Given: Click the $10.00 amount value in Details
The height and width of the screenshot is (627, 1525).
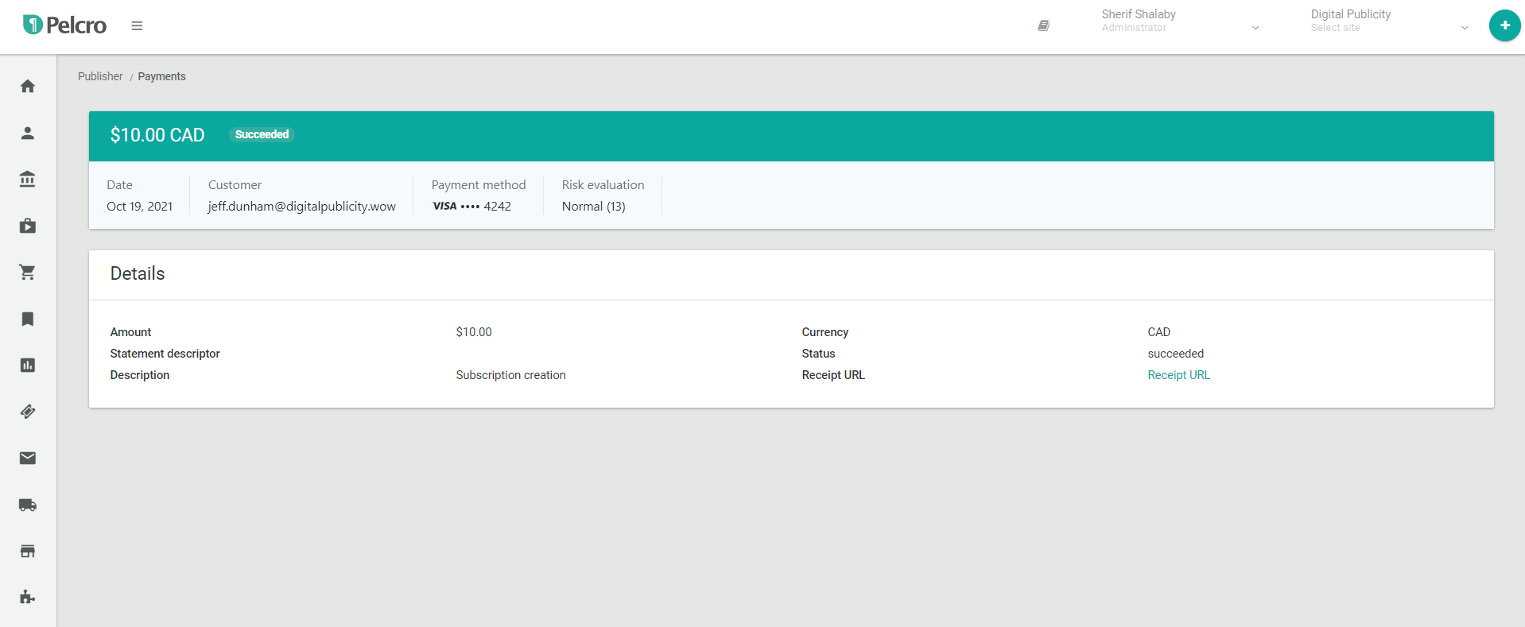Looking at the screenshot, I should coord(474,332).
